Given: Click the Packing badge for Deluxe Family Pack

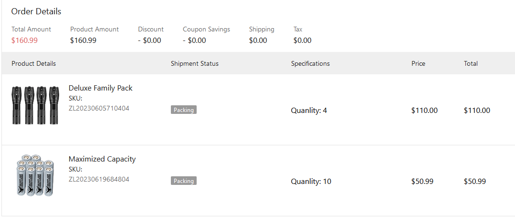Looking at the screenshot, I should click(x=184, y=110).
